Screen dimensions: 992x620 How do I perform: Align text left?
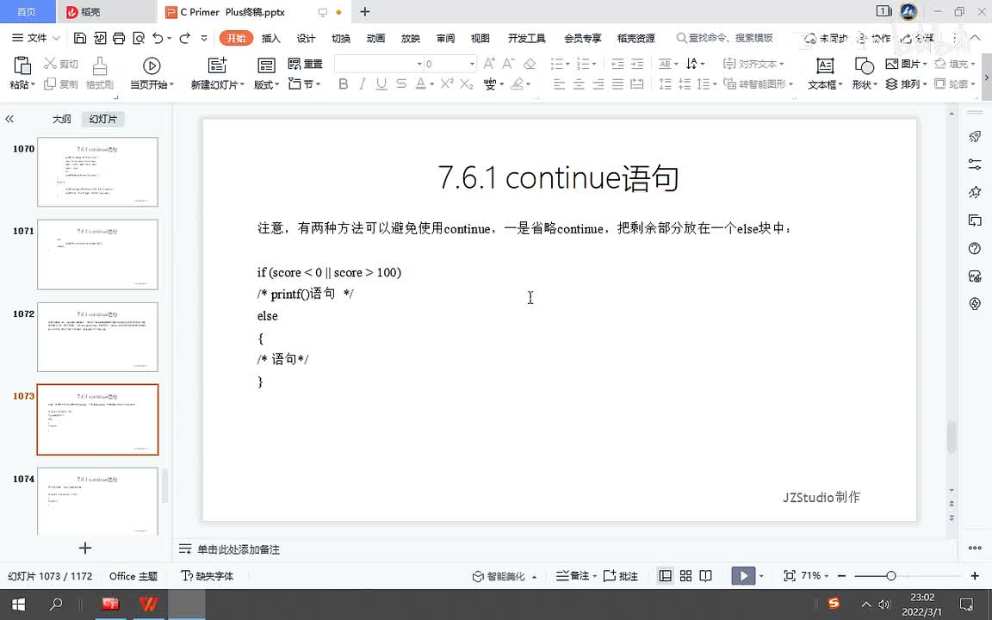[x=559, y=84]
